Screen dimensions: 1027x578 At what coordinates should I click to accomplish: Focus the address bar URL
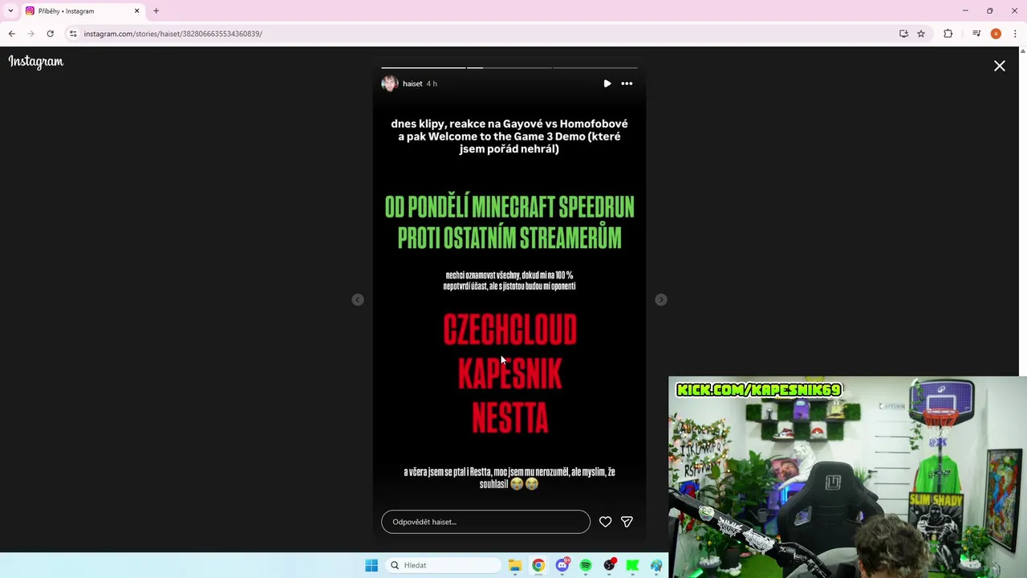tap(173, 34)
